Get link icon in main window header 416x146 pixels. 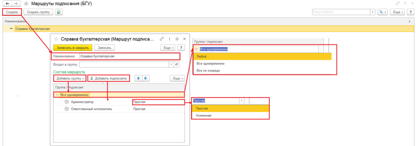coord(397,4)
